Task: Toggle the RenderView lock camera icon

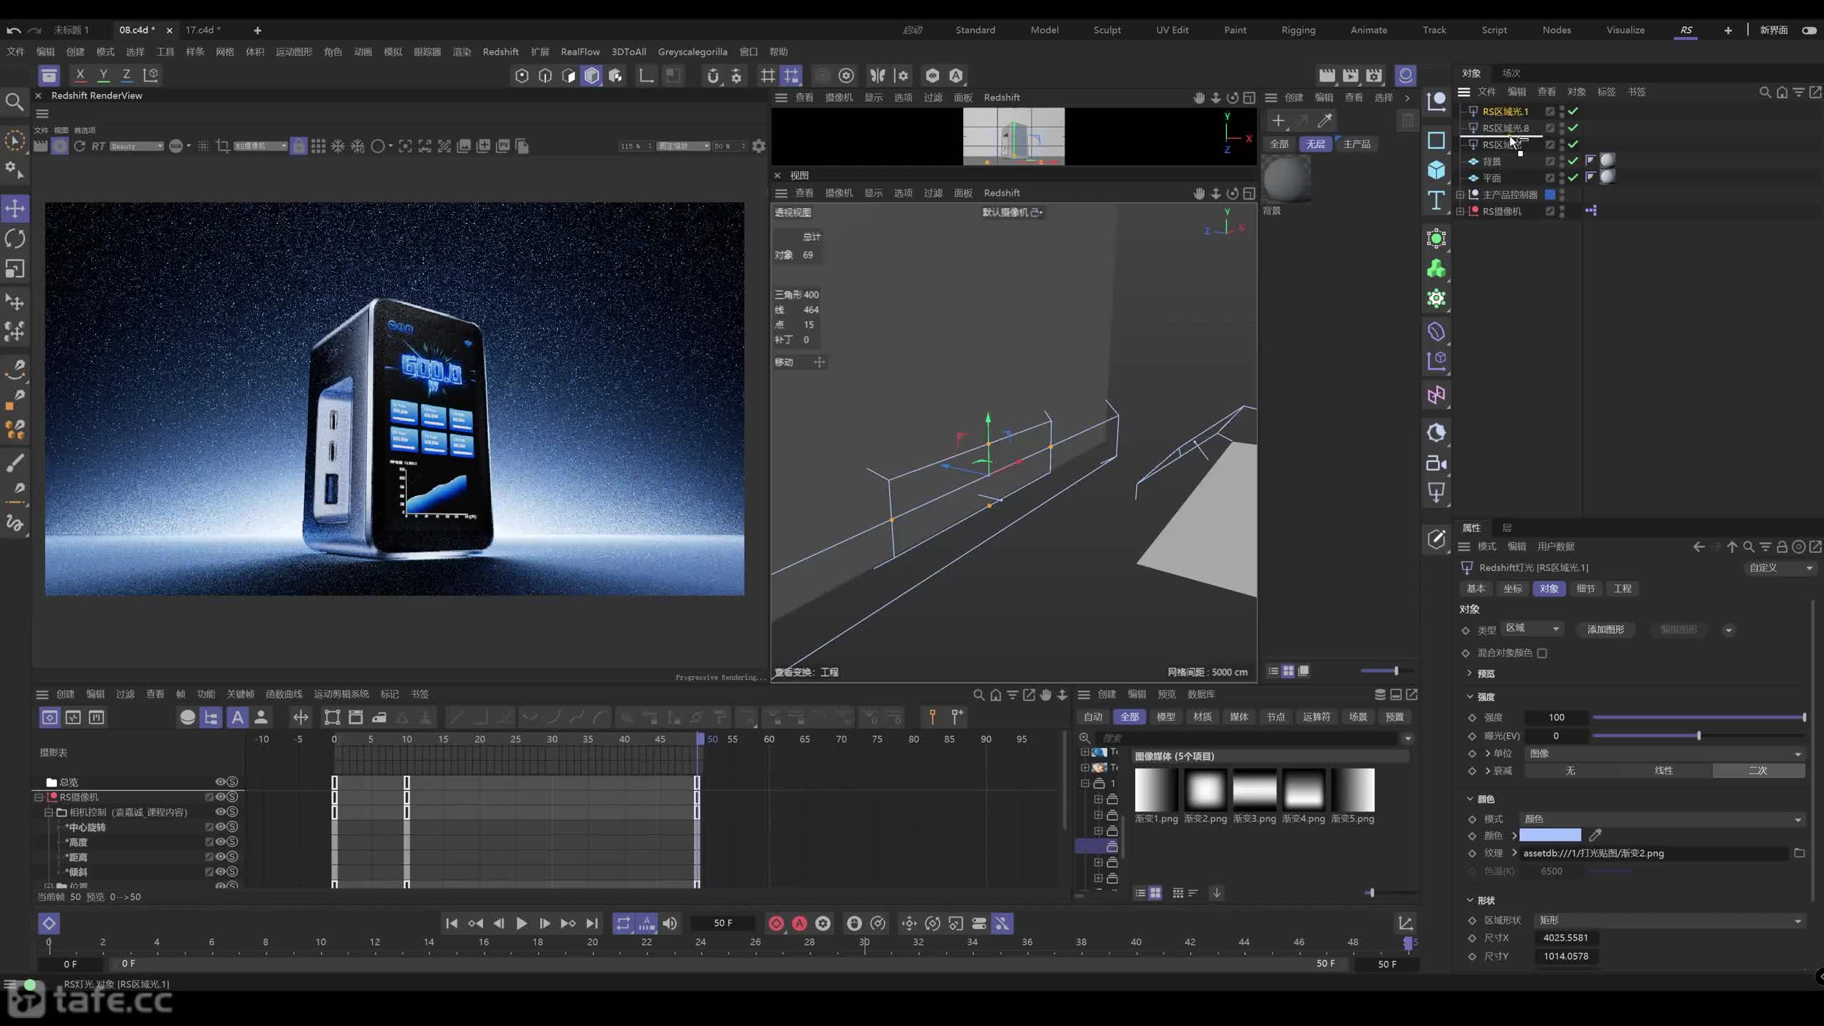Action: [299, 146]
